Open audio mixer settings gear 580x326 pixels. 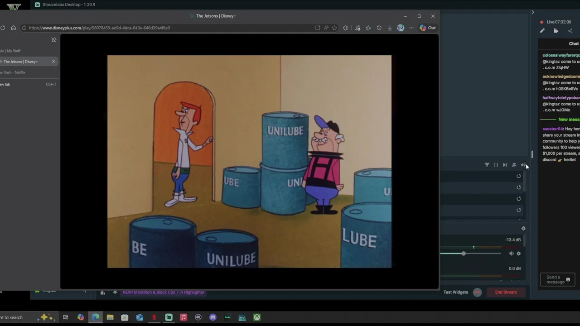click(523, 229)
